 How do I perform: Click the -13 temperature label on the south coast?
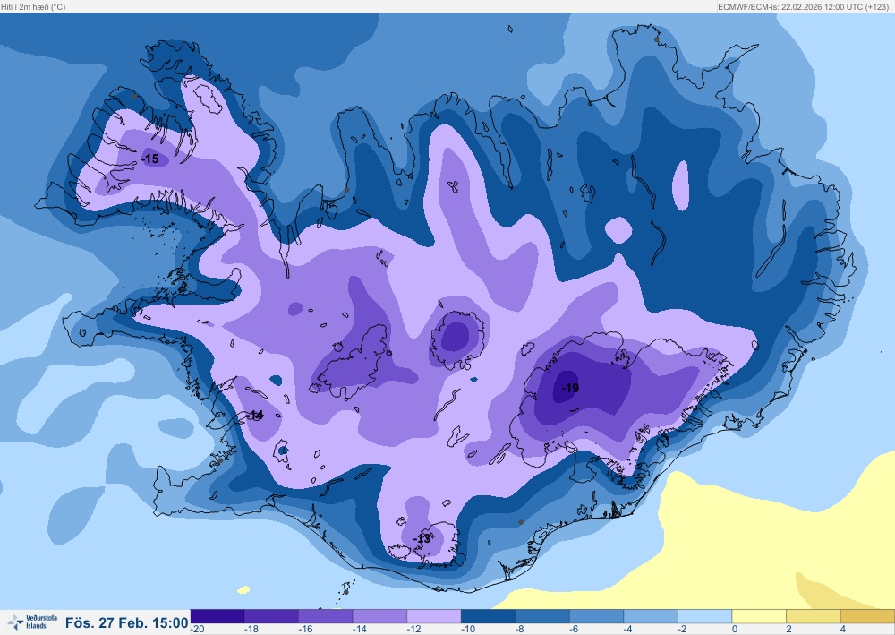coord(422,538)
